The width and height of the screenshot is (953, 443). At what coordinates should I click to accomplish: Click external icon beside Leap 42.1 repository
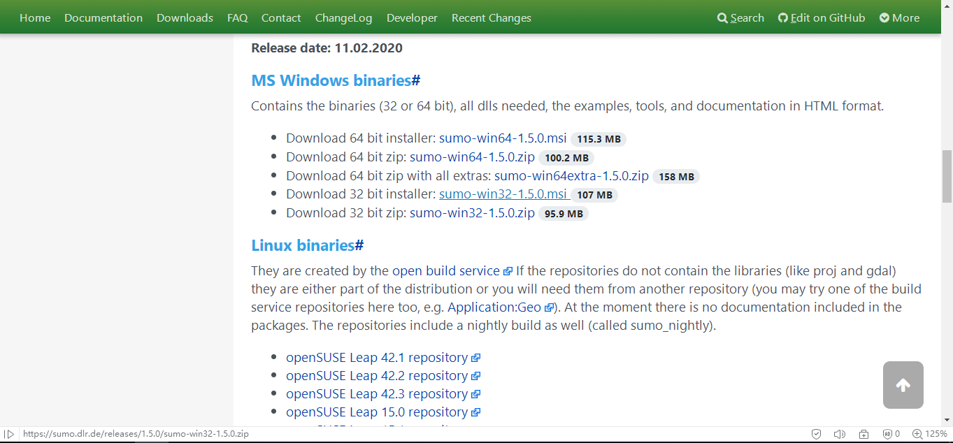click(475, 358)
